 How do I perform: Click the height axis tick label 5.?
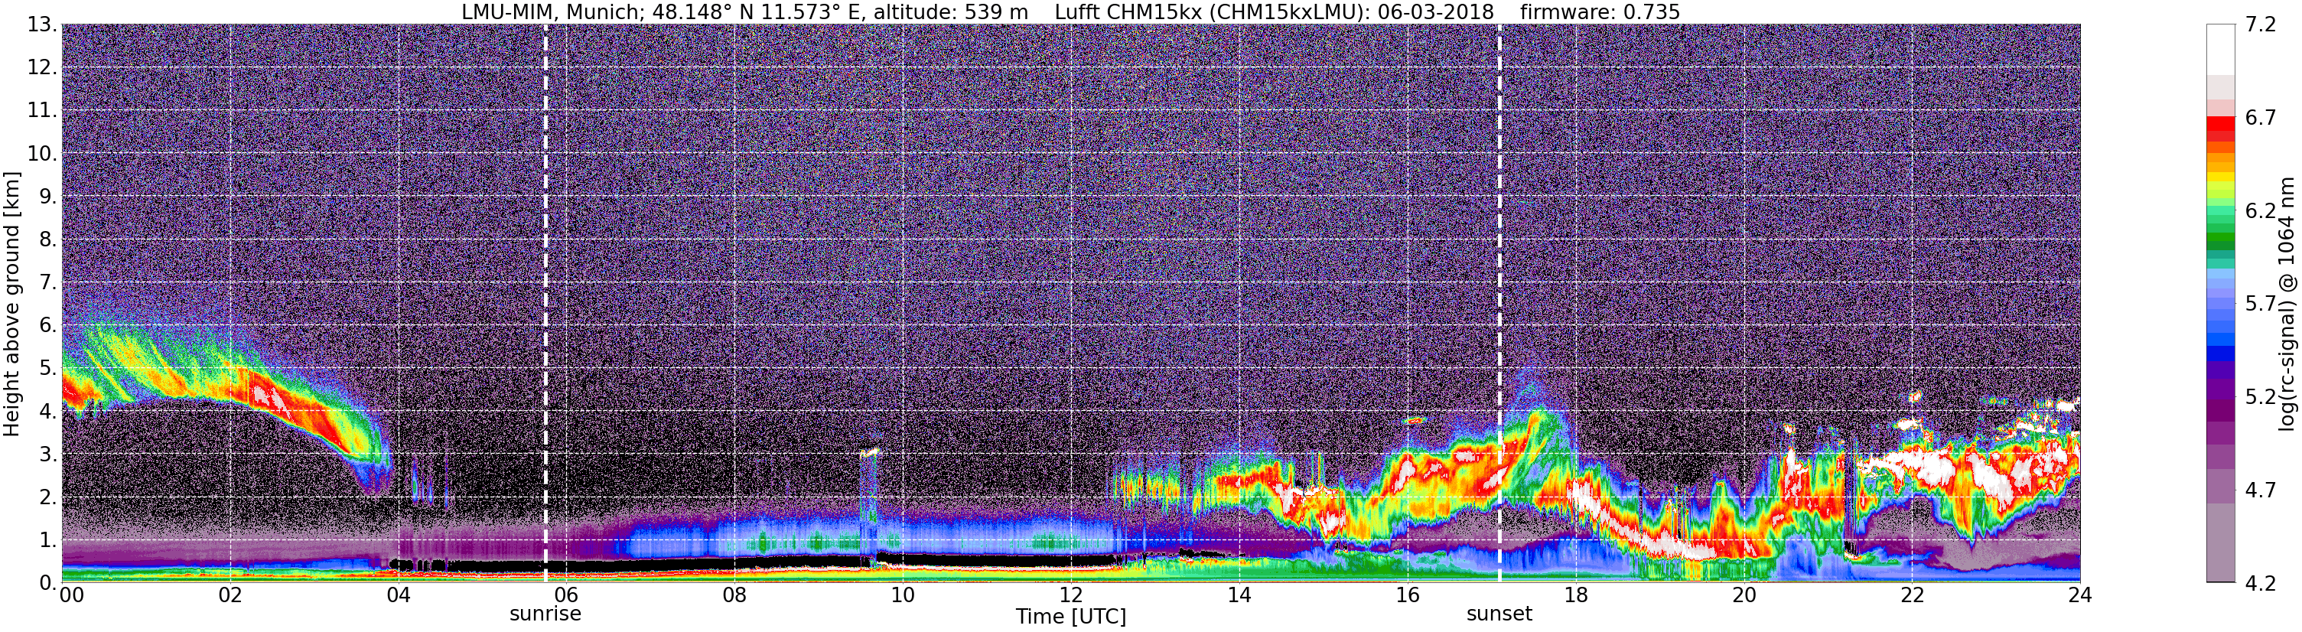(x=49, y=368)
